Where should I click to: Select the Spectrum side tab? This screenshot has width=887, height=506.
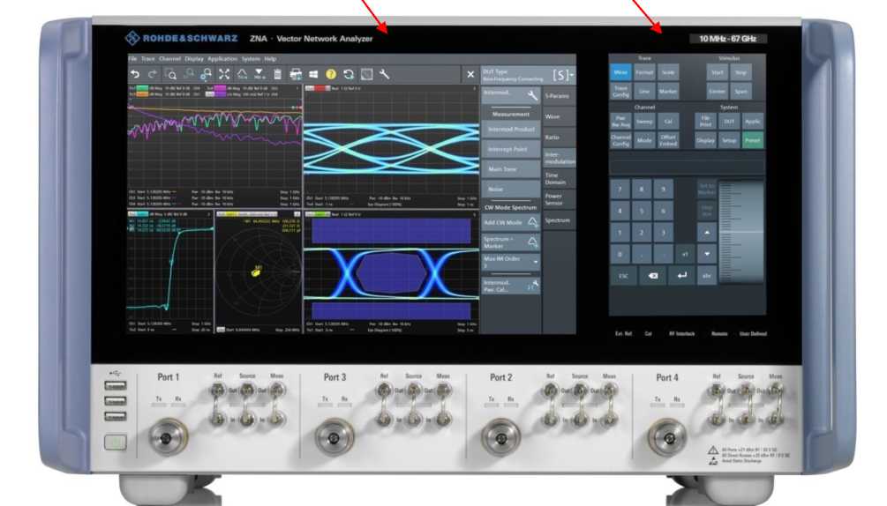[x=559, y=220]
